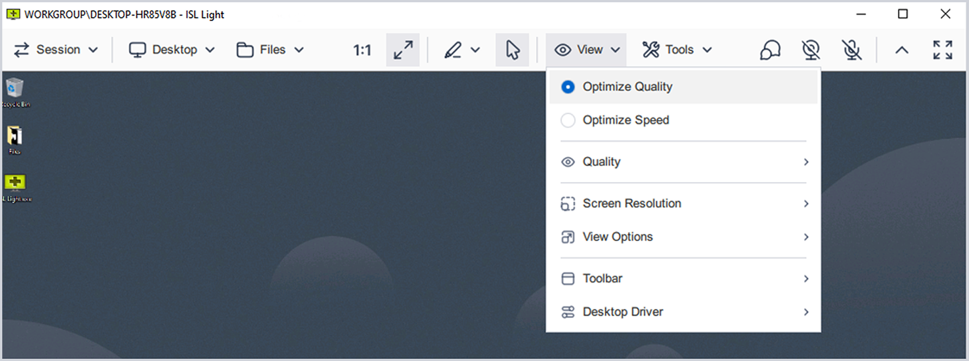Set 1:1 actual size scaling

click(x=362, y=50)
